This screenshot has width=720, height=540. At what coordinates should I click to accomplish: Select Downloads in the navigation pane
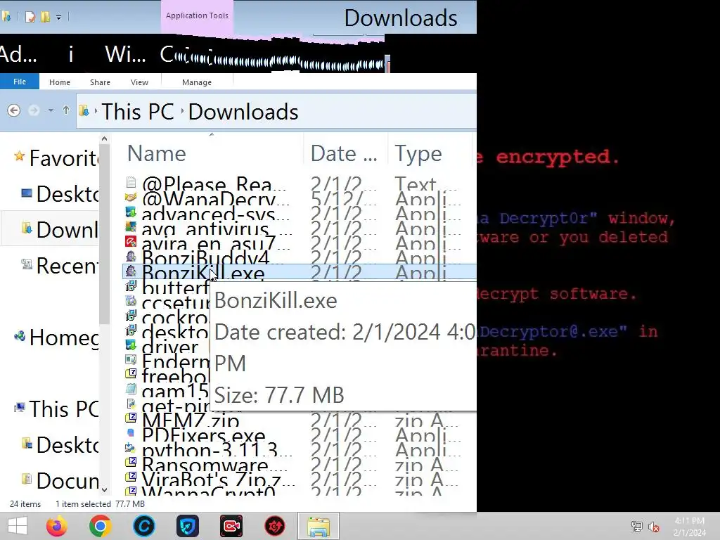click(60, 230)
